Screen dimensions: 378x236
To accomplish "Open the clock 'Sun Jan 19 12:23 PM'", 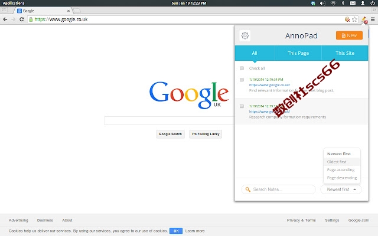I will pos(189,3).
